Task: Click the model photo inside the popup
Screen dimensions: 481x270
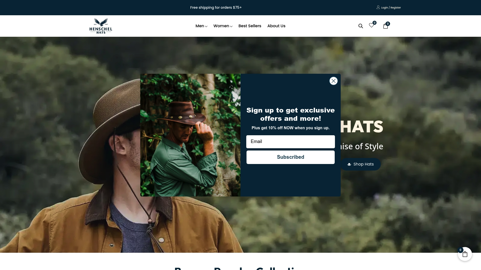Action: point(190,135)
